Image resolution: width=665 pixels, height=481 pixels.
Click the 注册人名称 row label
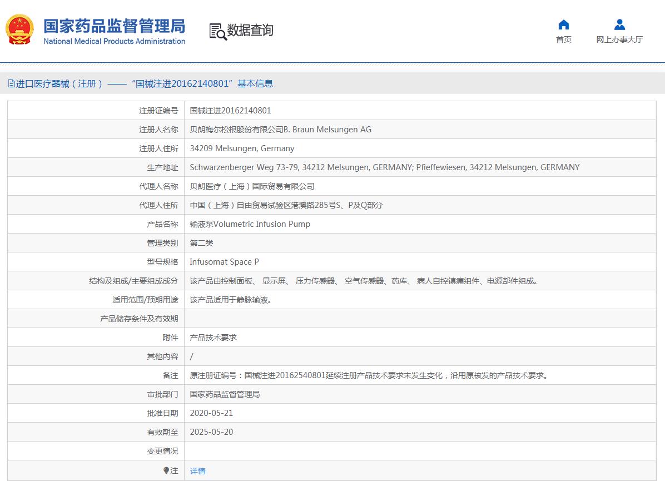click(158, 130)
